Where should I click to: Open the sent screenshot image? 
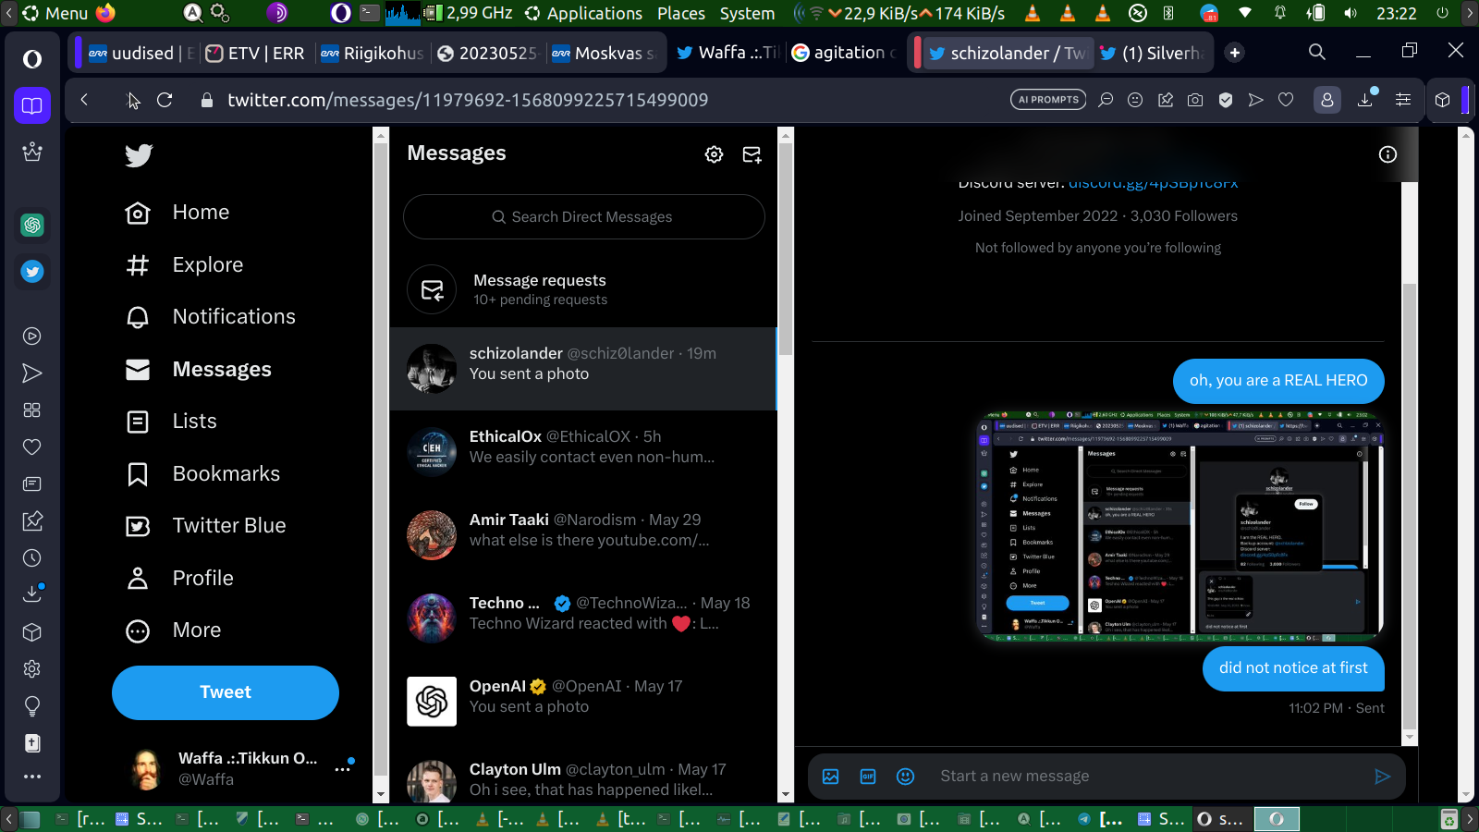[1181, 526]
